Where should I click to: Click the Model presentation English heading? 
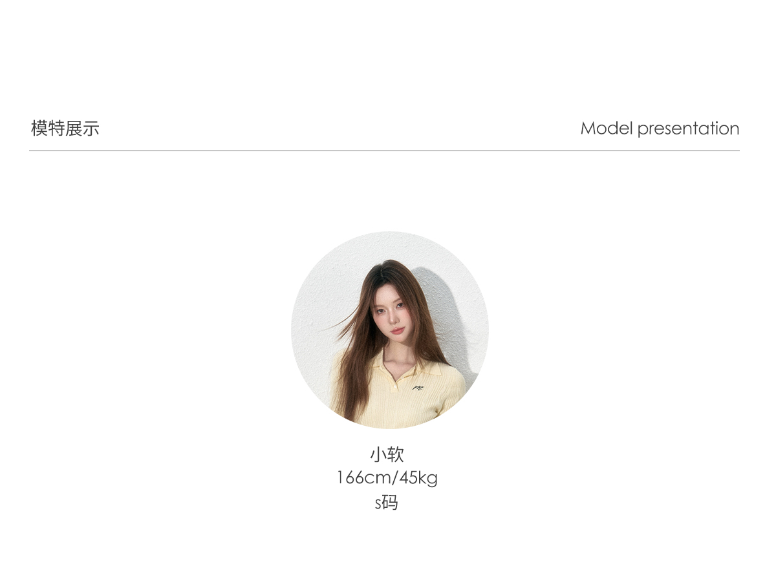[660, 129]
